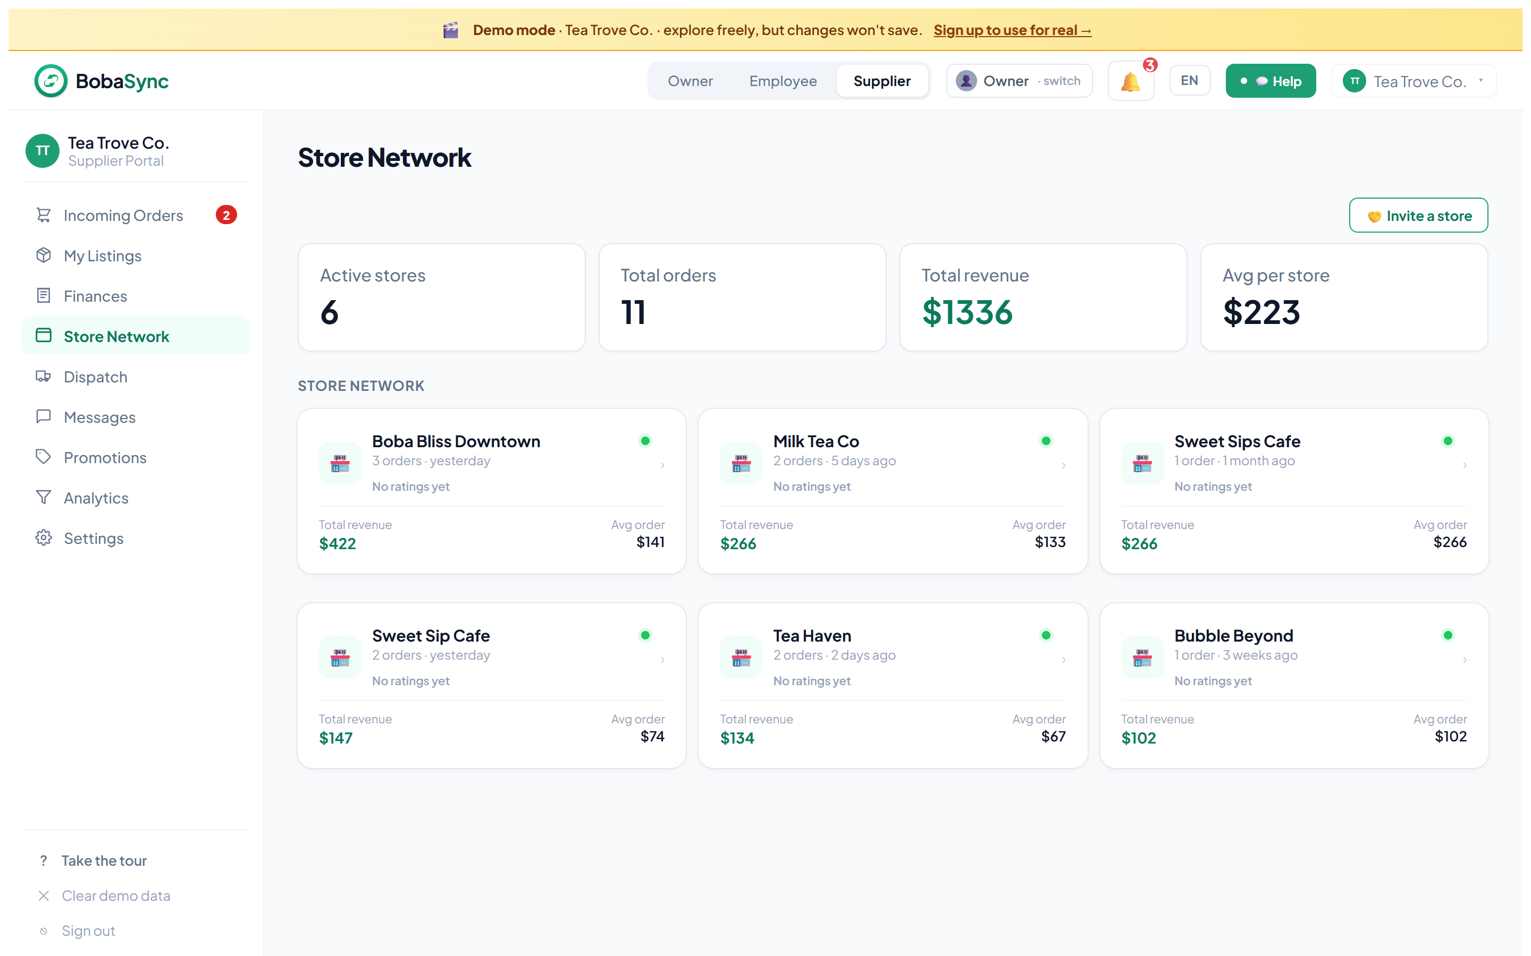Open the notifications bell
The height and width of the screenshot is (956, 1531).
(1131, 81)
